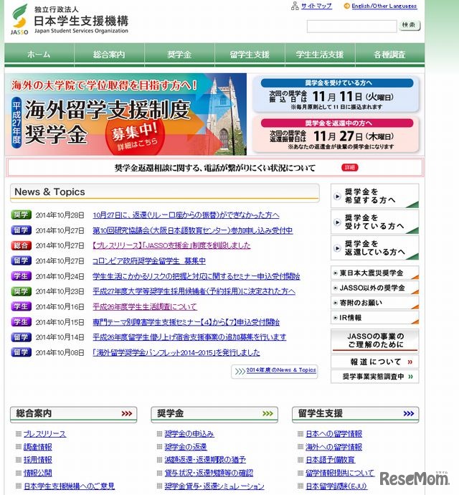Click purple 学生 tag on 10月15日 row
The width and height of the screenshot is (459, 495).
pyautogui.click(x=21, y=321)
